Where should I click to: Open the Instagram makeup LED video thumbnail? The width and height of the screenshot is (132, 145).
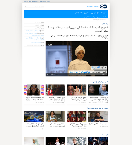[x=34, y=90]
